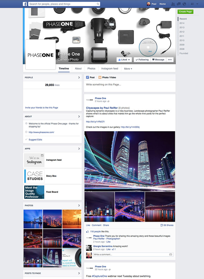Click the camera icon in comment box
The width and height of the screenshot is (204, 279).
pos(170,254)
